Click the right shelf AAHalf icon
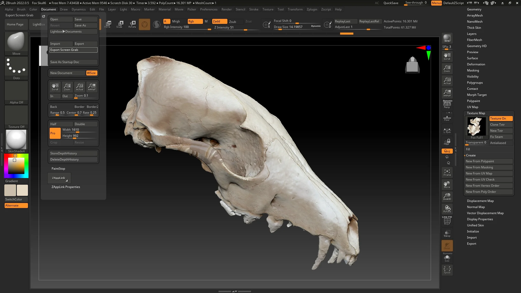 point(447,93)
